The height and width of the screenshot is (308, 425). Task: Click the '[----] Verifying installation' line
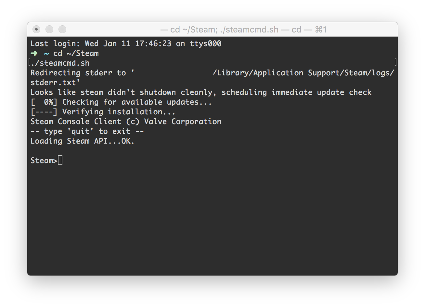[103, 112]
